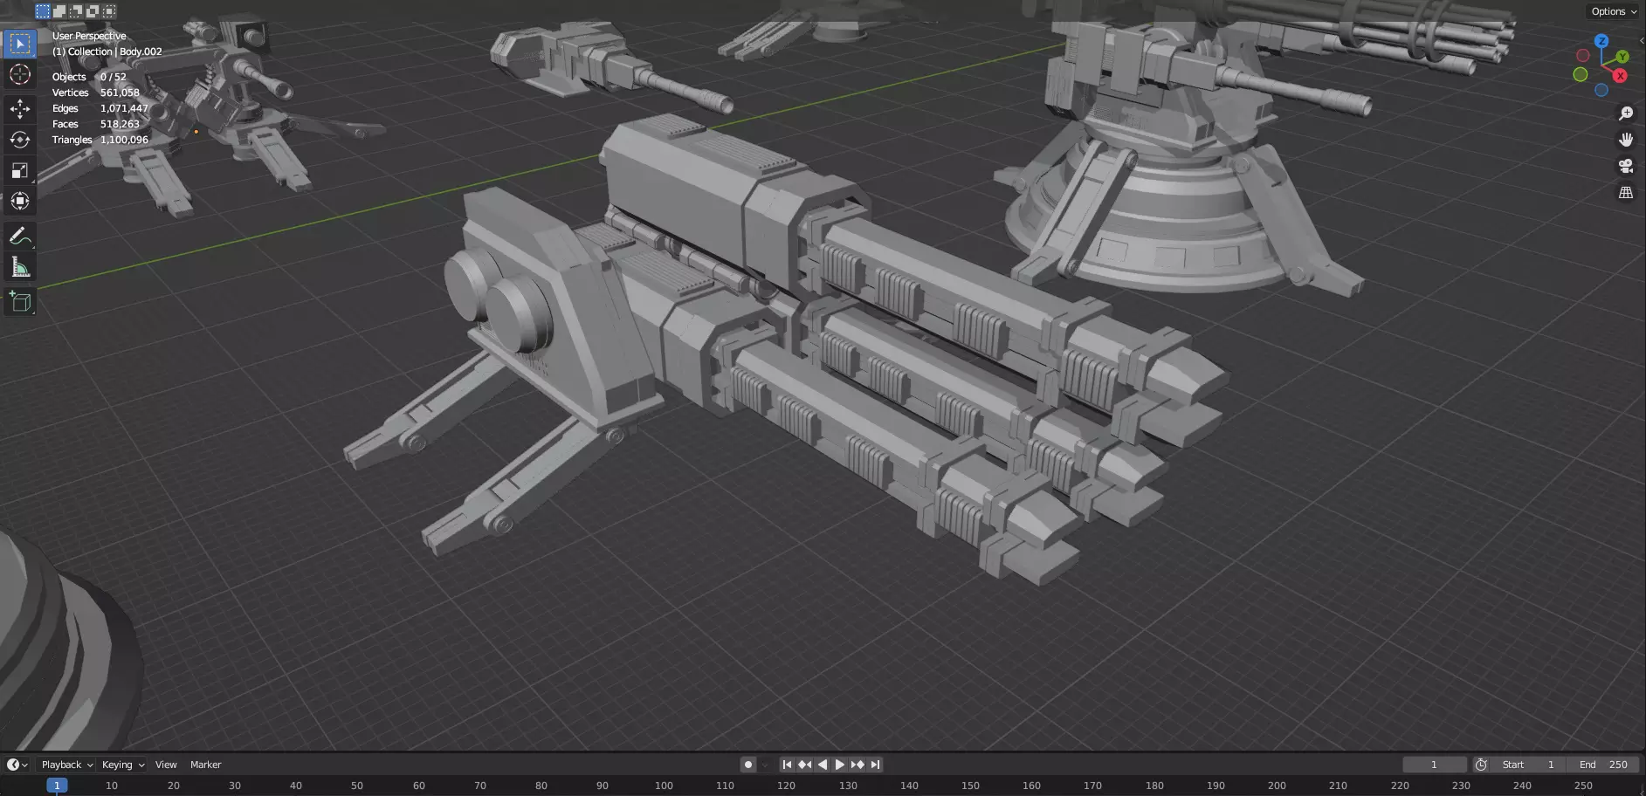The width and height of the screenshot is (1646, 796).
Task: Click the green Y axis on gizmo
Action: coord(1622,57)
